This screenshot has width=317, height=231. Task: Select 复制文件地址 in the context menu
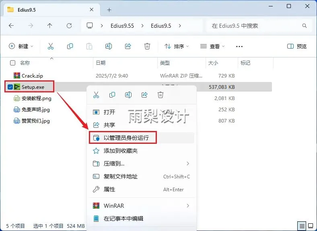(142, 176)
